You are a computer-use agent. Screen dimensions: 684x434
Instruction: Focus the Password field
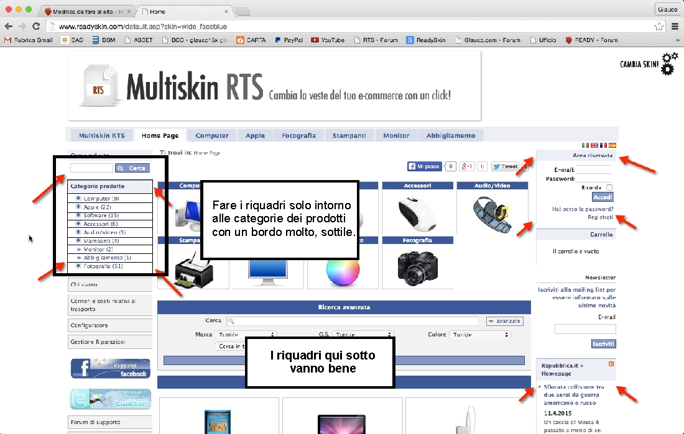coord(593,179)
